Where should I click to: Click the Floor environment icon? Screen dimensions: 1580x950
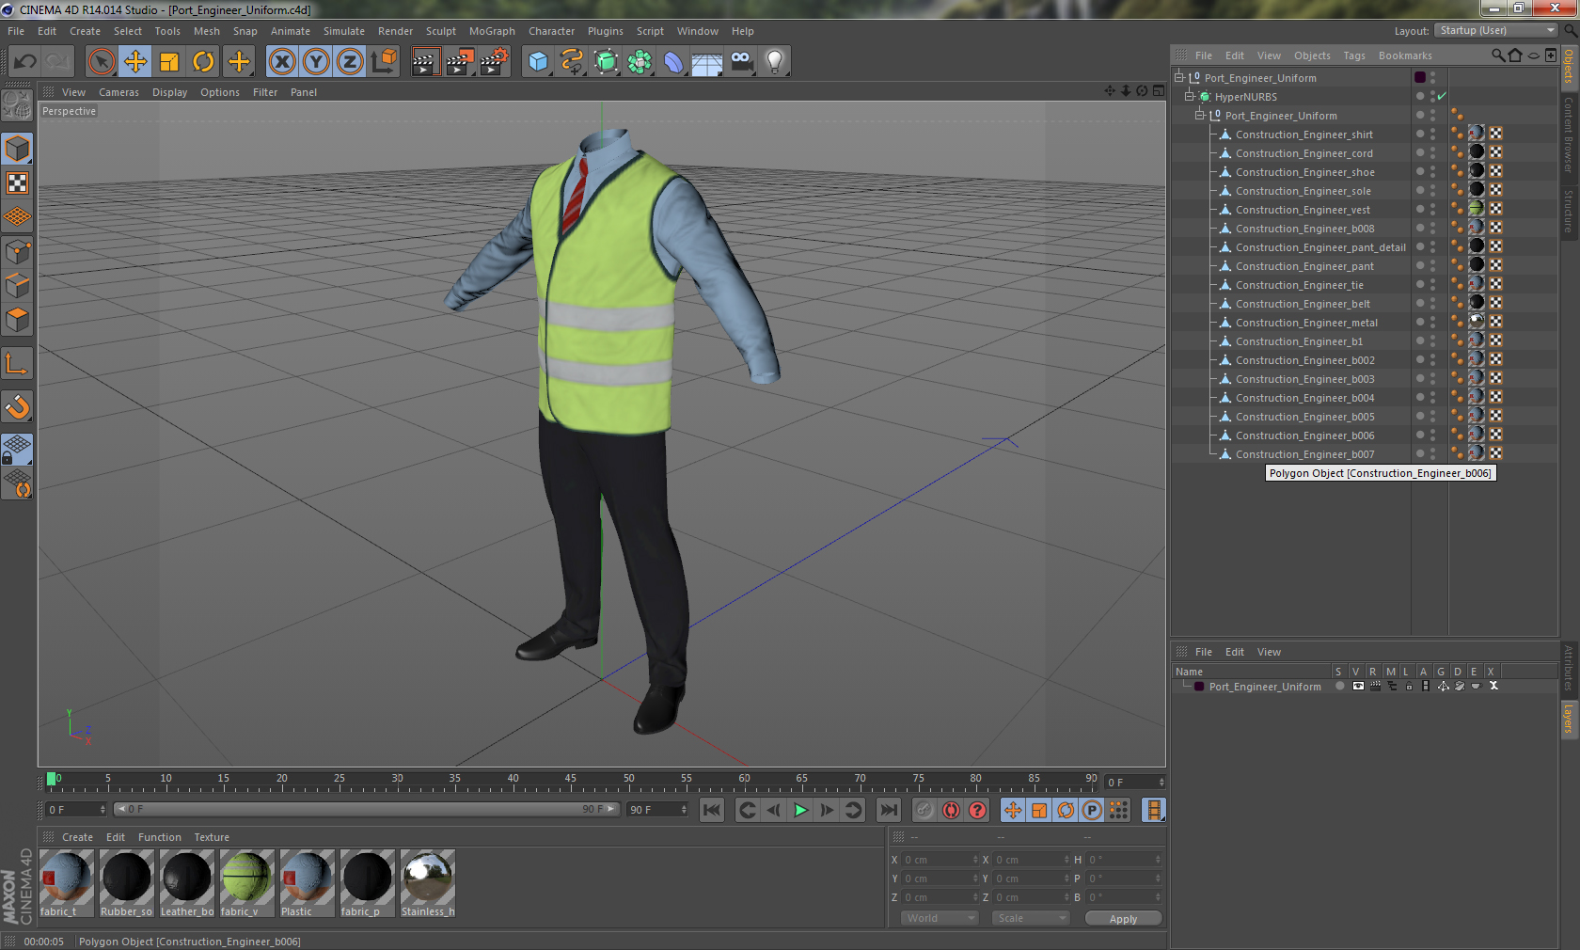(707, 62)
